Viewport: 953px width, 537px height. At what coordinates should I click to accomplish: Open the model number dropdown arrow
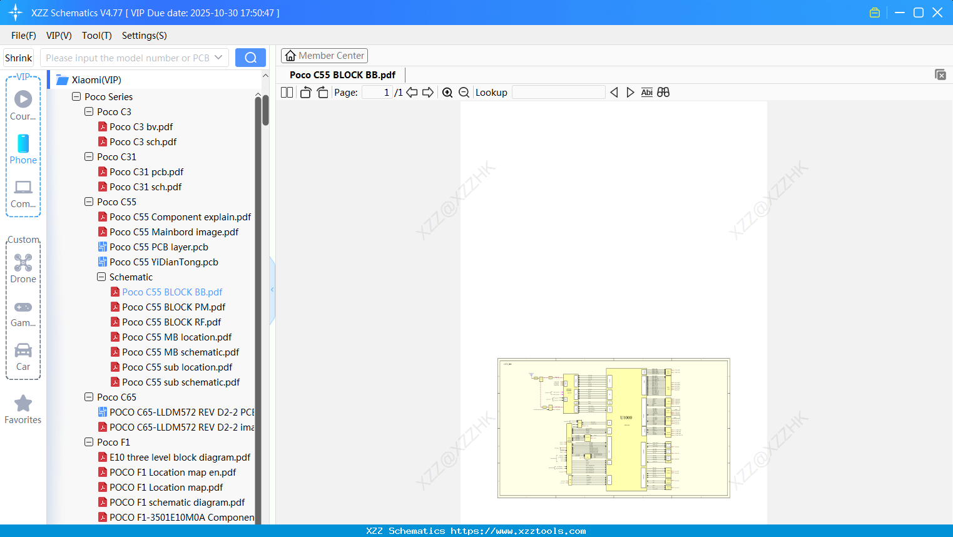pyautogui.click(x=218, y=58)
